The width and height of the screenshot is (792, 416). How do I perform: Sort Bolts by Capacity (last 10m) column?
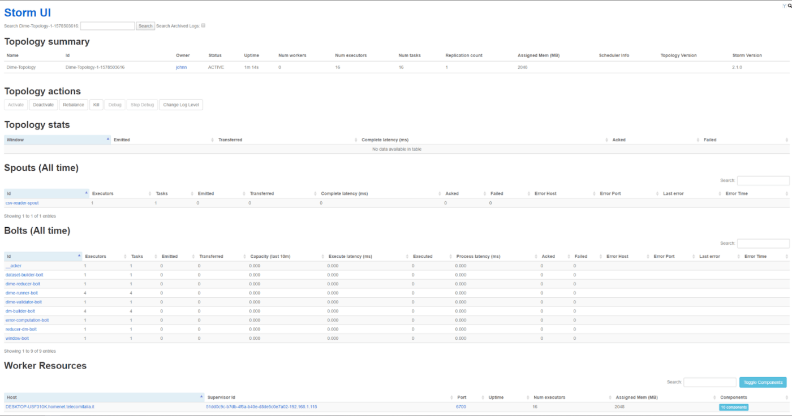[x=287, y=257]
